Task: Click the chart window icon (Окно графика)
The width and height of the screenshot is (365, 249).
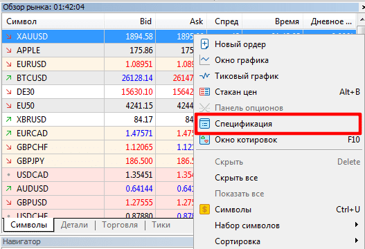Action: 204,60
